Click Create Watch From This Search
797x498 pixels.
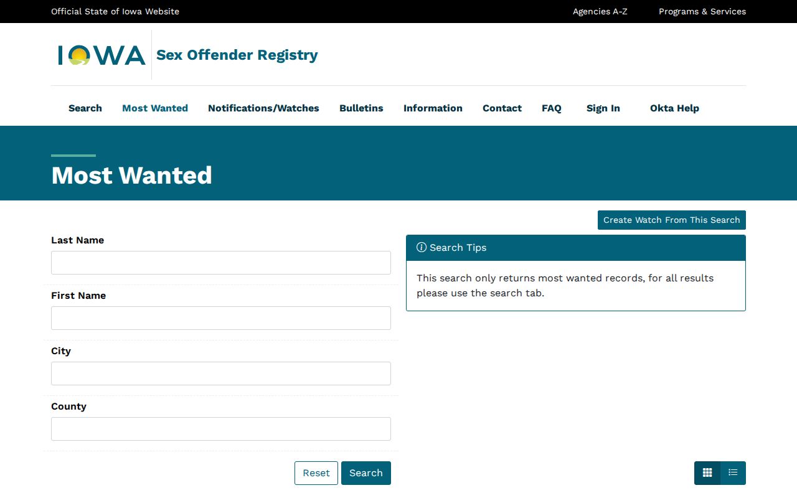pyautogui.click(x=672, y=220)
